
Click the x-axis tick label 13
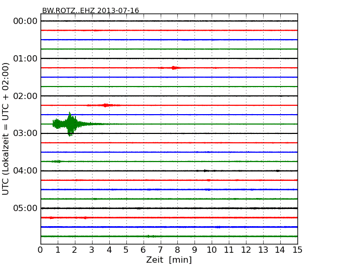point(263,250)
